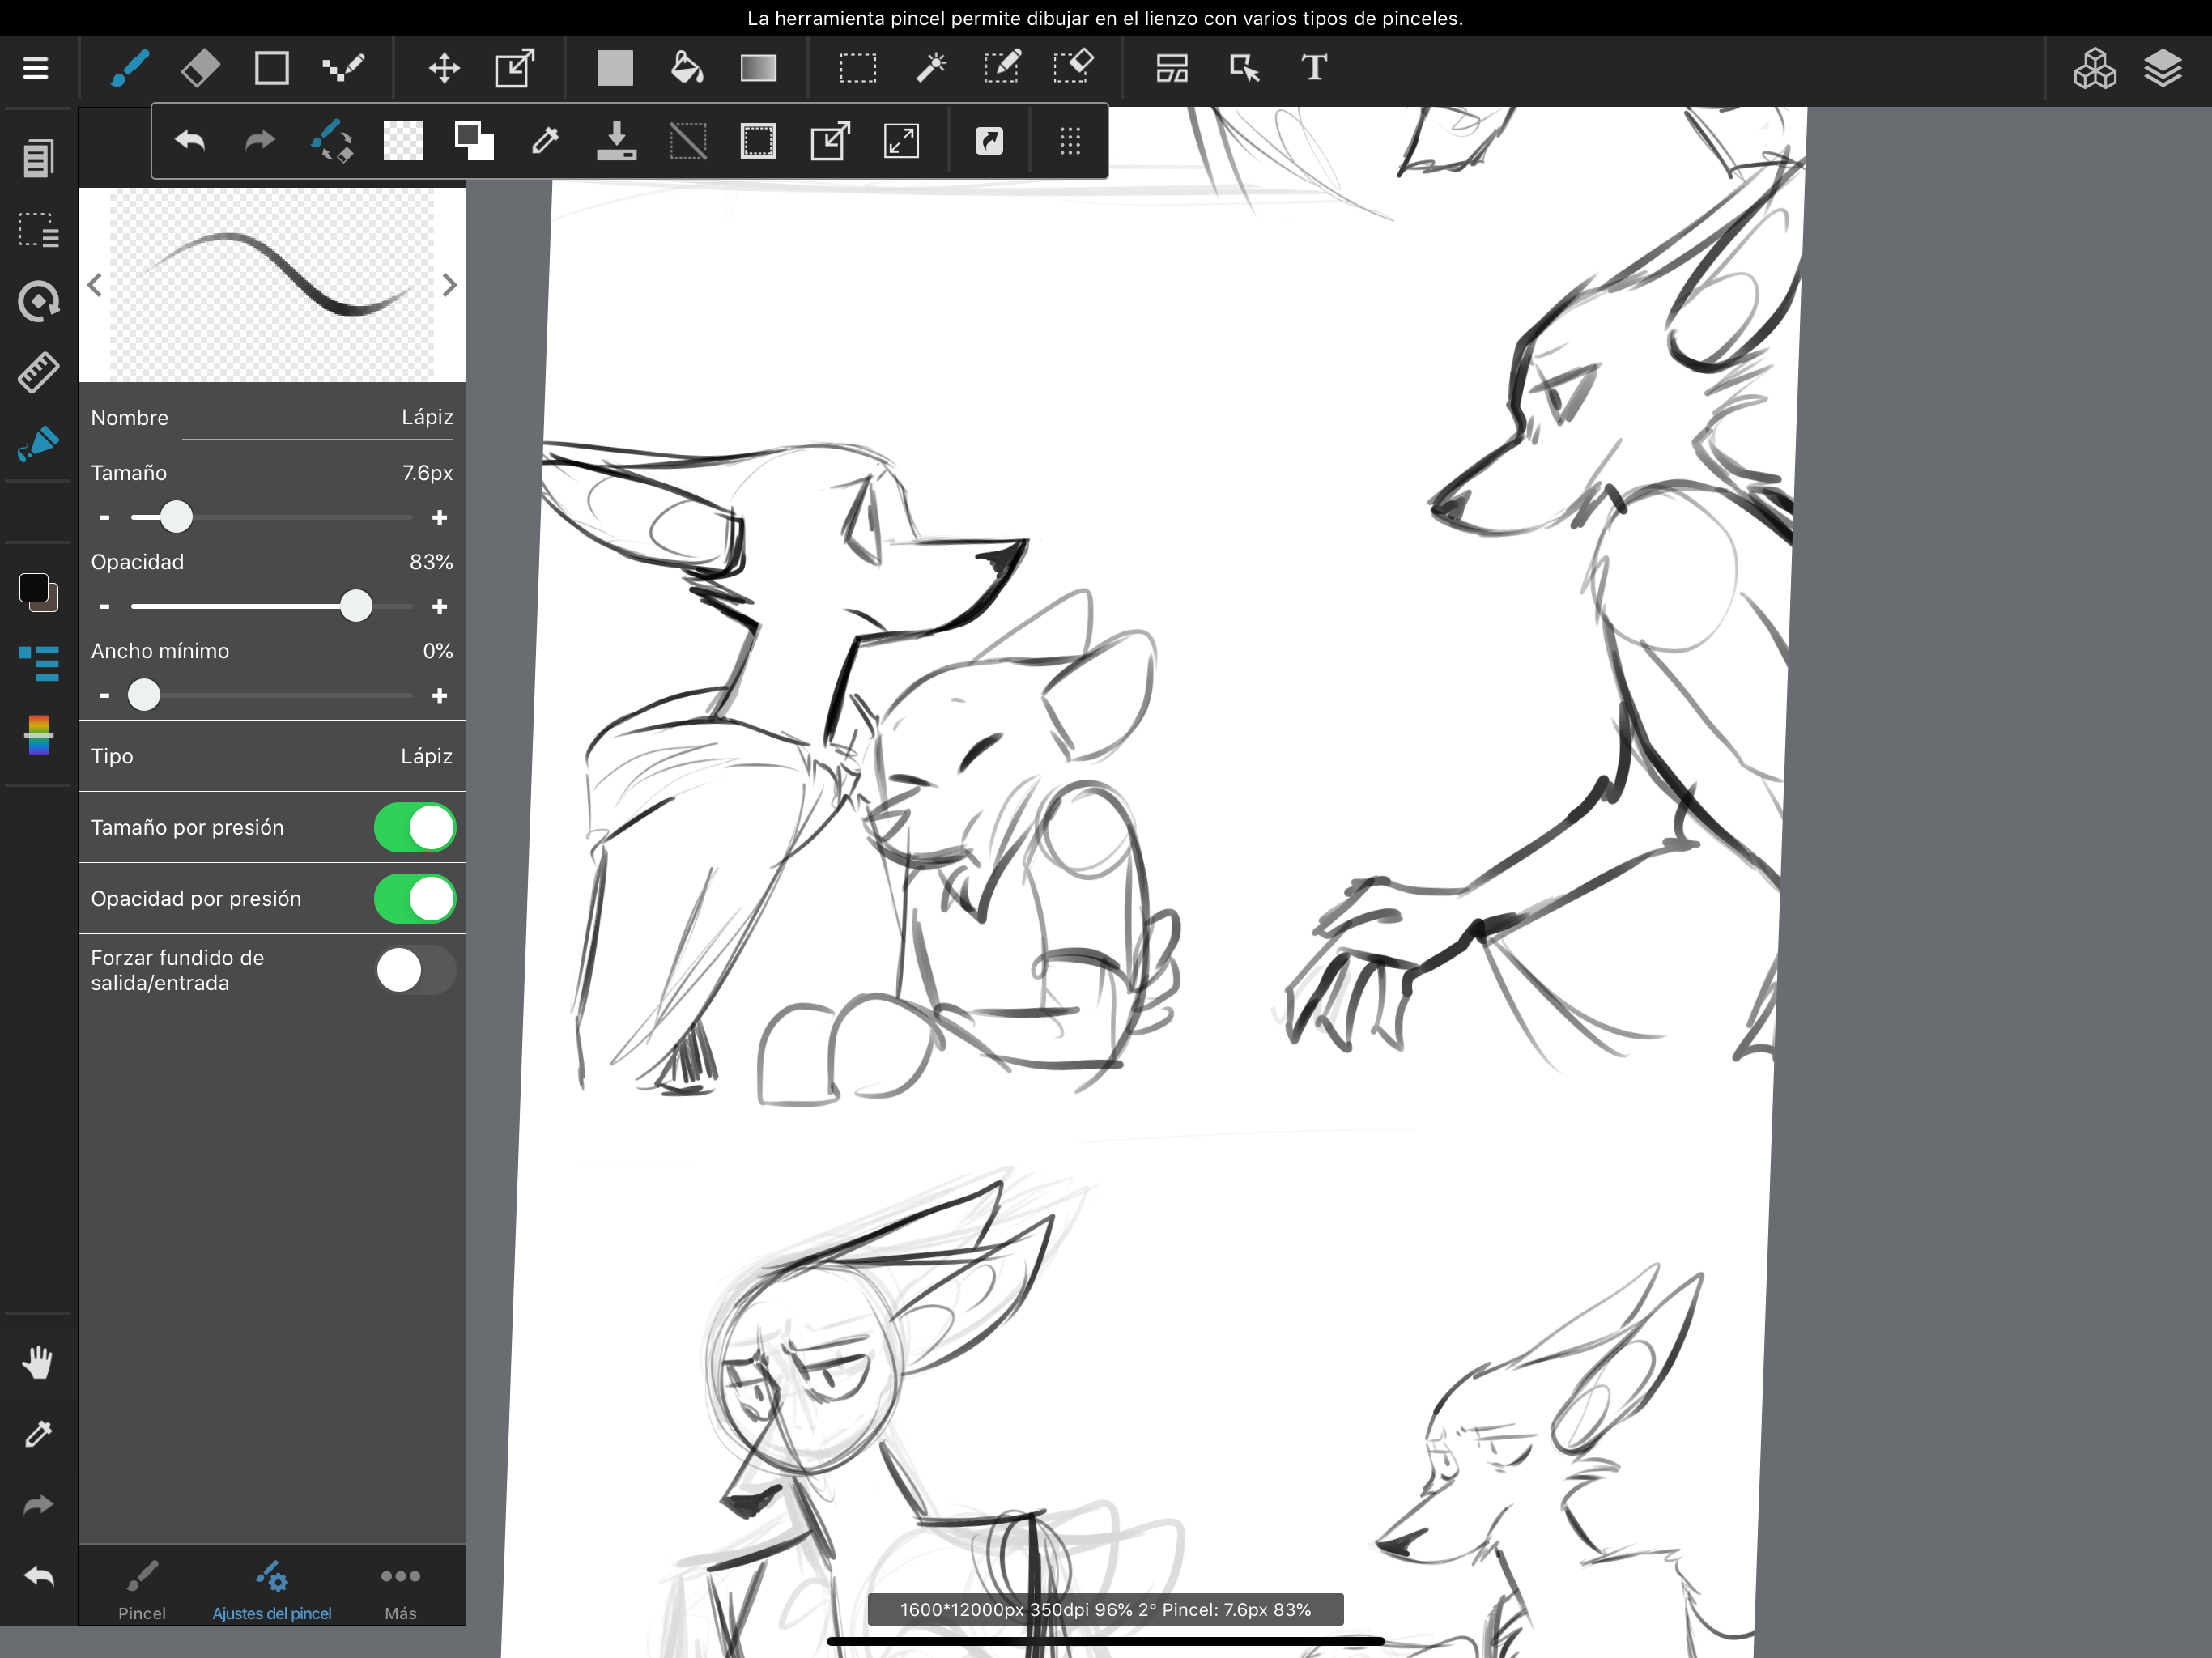Open the Layers panel icon
Image resolution: width=2212 pixels, height=1658 pixels.
pyautogui.click(x=2162, y=68)
